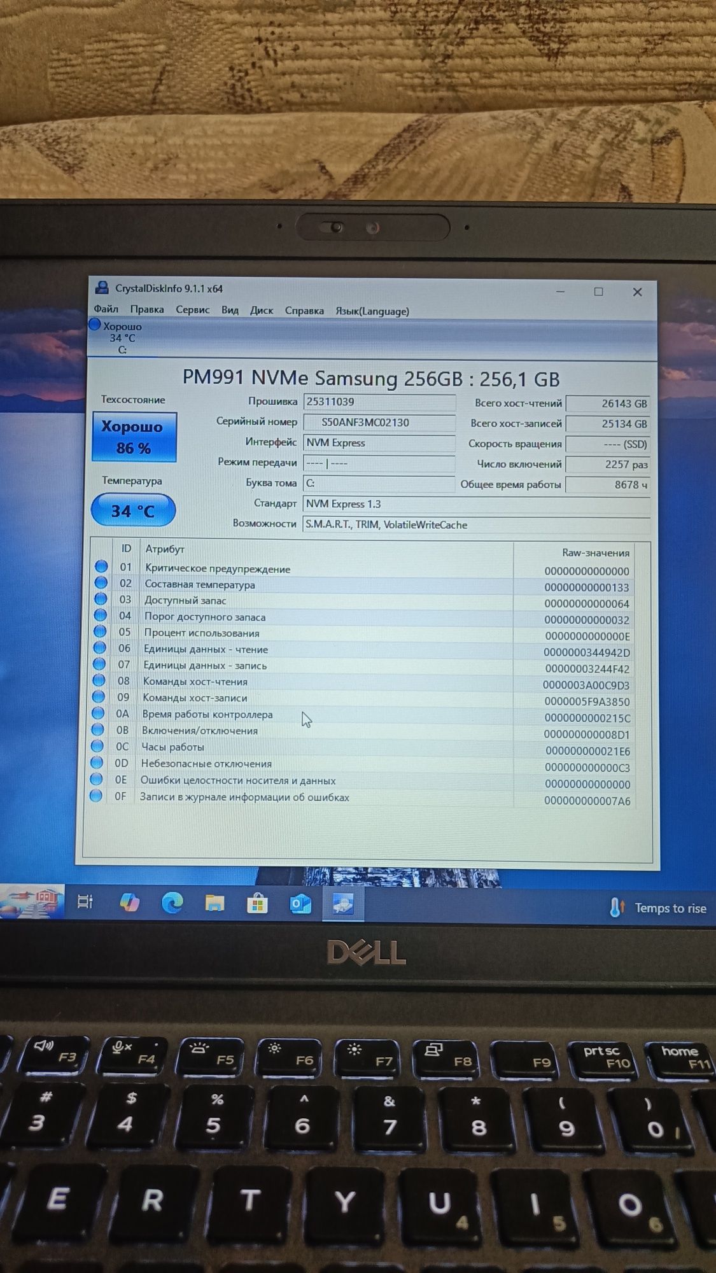The width and height of the screenshot is (716, 1273).
Task: Open the Сервис menu
Action: click(x=192, y=309)
